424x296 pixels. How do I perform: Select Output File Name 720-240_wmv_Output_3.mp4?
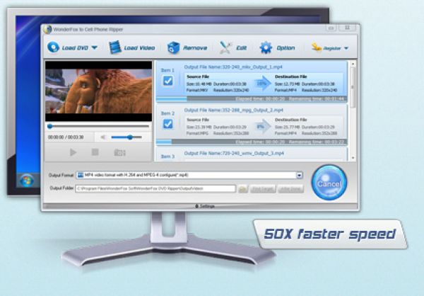pos(234,153)
